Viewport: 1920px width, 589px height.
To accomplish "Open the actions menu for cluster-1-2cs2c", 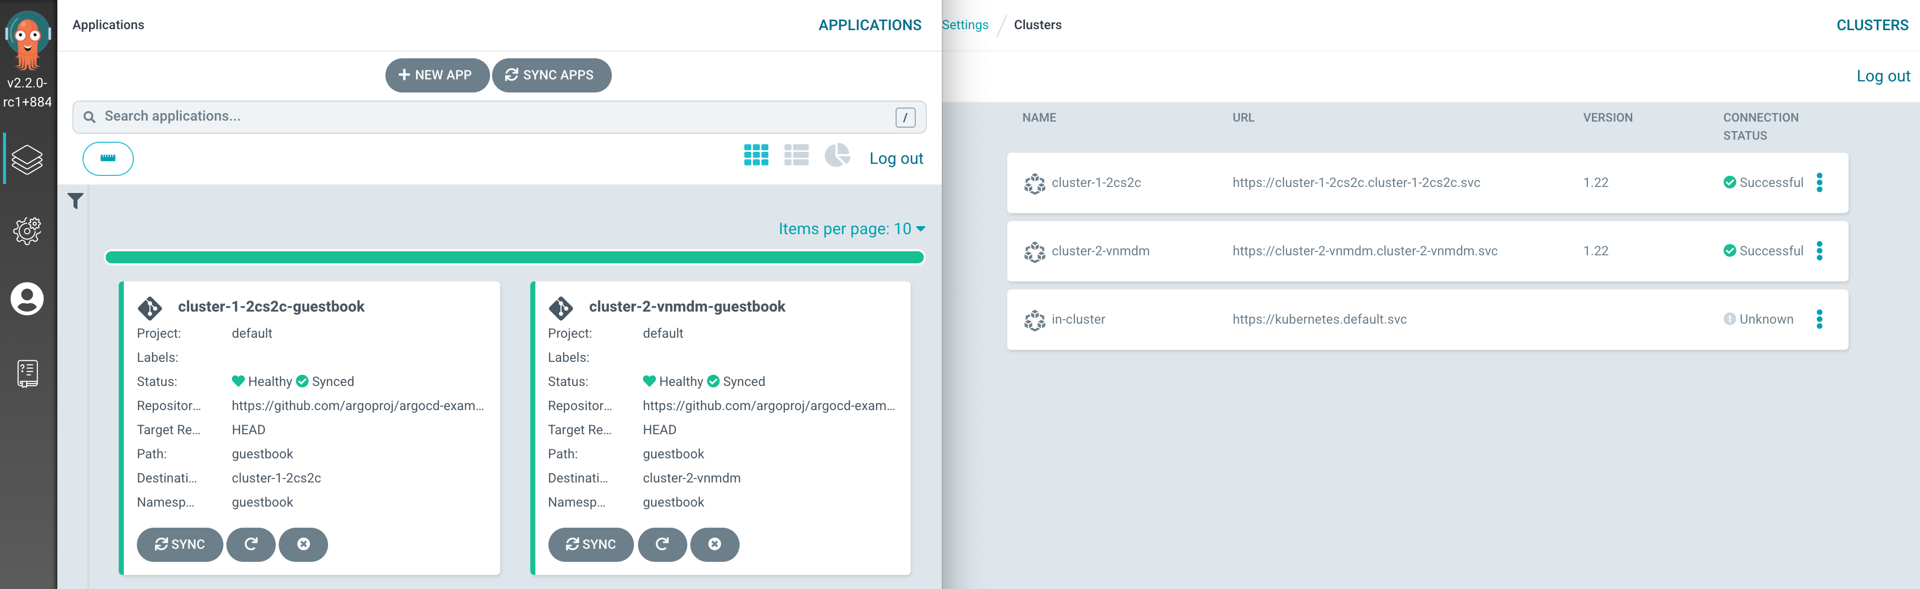I will coord(1819,182).
